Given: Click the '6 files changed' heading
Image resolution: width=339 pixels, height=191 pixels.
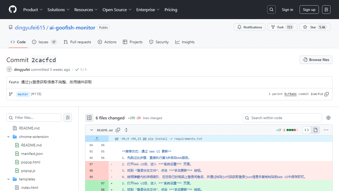Looking at the screenshot, I should coord(110,118).
